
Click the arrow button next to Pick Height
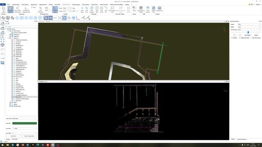[240, 35]
